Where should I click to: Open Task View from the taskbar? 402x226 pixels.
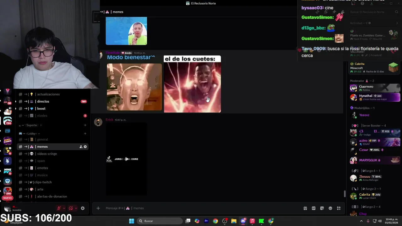point(188,221)
